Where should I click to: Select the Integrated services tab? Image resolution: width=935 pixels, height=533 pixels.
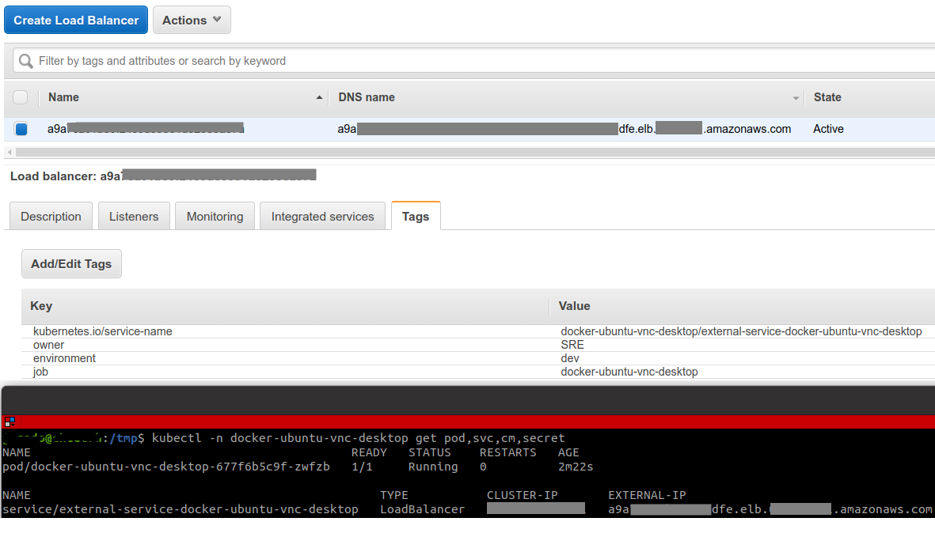pos(322,217)
